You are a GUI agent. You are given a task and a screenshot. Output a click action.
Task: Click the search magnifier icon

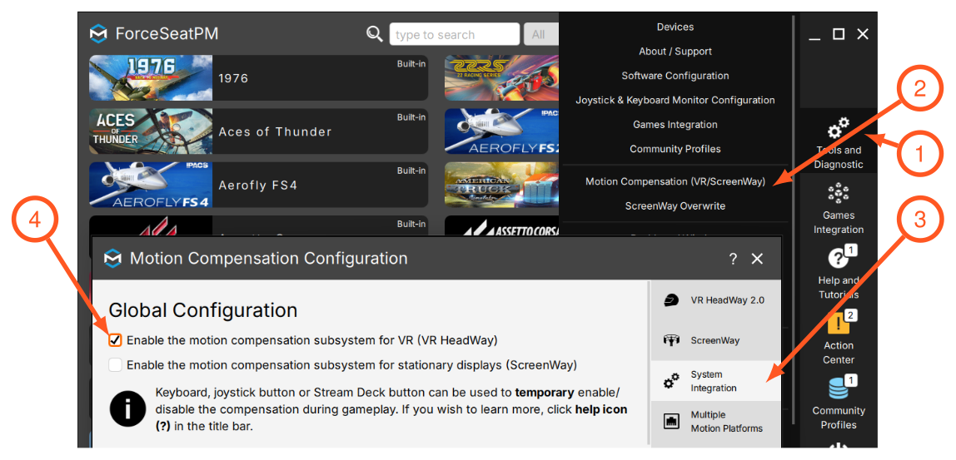point(375,33)
